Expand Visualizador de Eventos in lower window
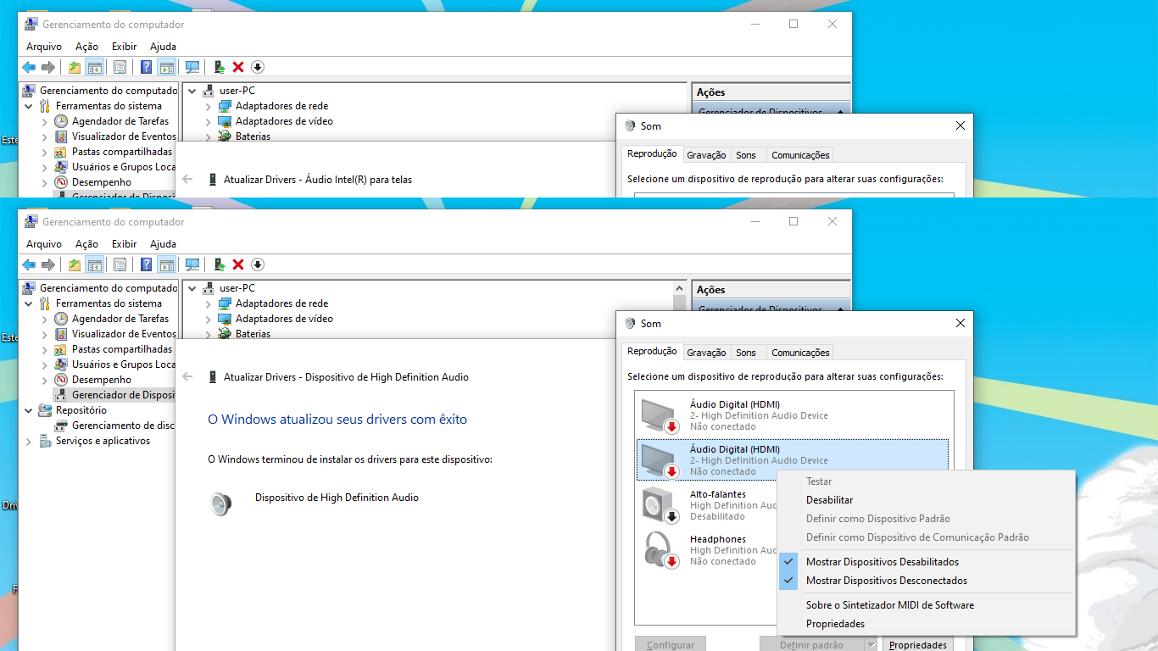Screen dimensions: 1158x651 pyautogui.click(x=45, y=334)
